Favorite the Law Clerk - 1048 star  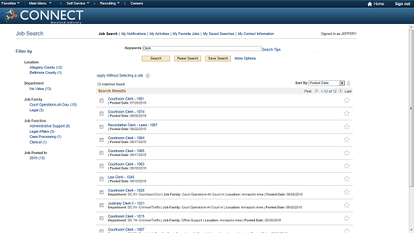347,179
